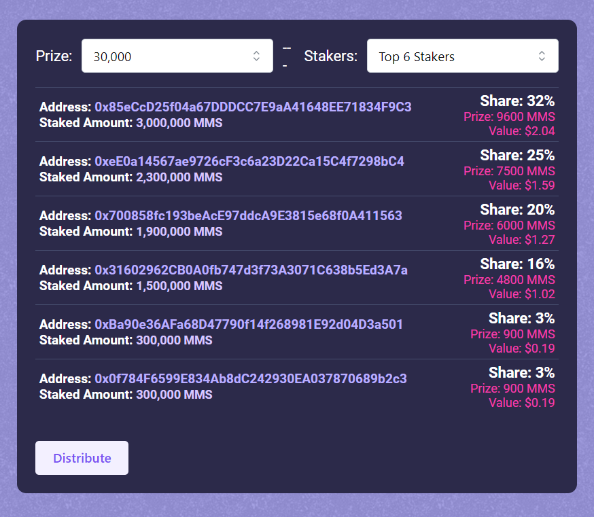Image resolution: width=594 pixels, height=517 pixels.
Task: Open address 0x31602962CB0A0fb747d3f73A3071C638b5Ed3A7a
Action: click(x=251, y=270)
